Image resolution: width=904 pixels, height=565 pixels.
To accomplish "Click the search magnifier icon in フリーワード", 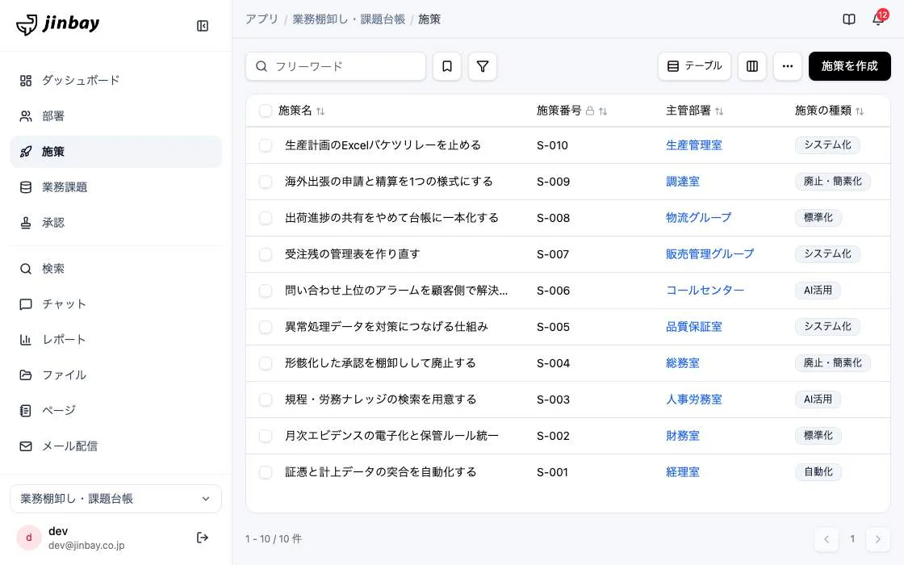I will pyautogui.click(x=262, y=66).
